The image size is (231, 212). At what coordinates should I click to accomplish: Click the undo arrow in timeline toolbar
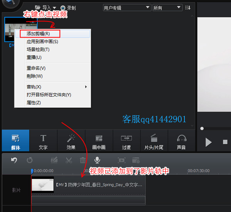pos(14,160)
